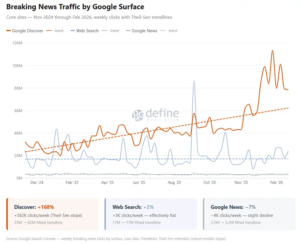The height and width of the screenshot is (244, 303).
Task: Click the highest Google Discover peak above 110M
Action: click(272, 50)
